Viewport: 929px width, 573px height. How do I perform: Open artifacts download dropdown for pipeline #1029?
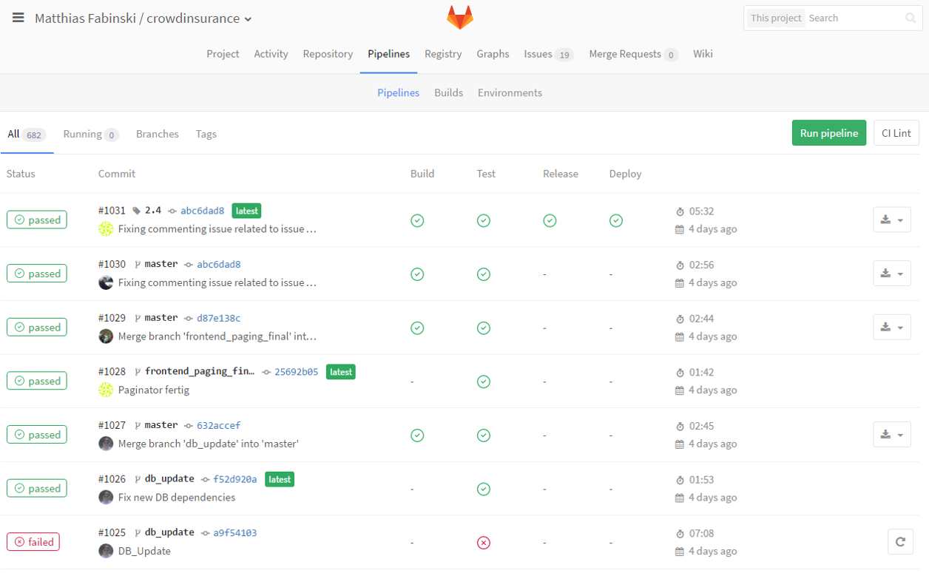(x=891, y=328)
